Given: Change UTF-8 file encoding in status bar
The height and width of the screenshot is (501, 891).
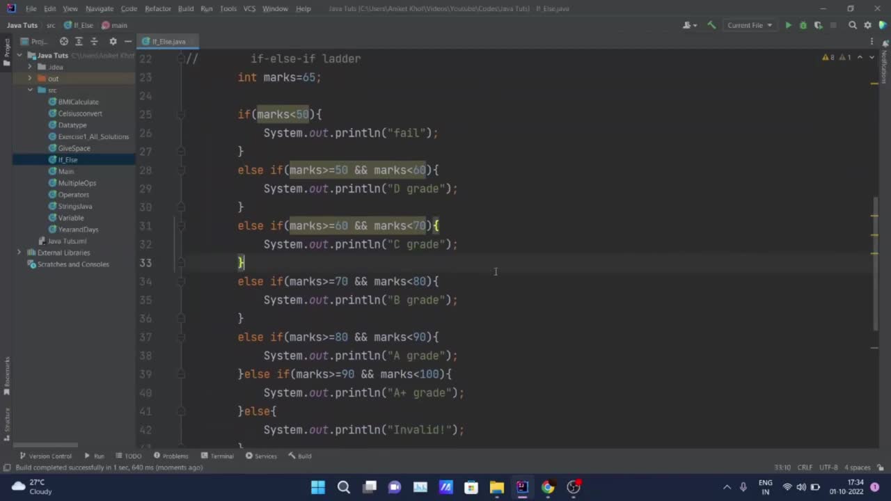Looking at the screenshot, I should pyautogui.click(x=828, y=468).
